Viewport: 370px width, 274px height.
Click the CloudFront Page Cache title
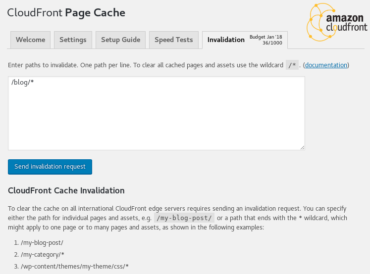[x=66, y=13]
